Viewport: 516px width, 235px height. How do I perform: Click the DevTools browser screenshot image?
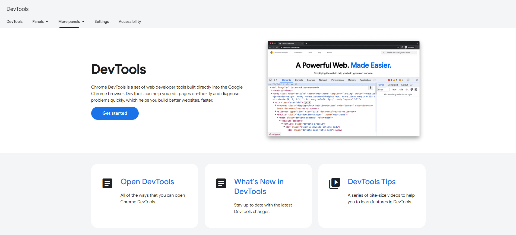344,89
